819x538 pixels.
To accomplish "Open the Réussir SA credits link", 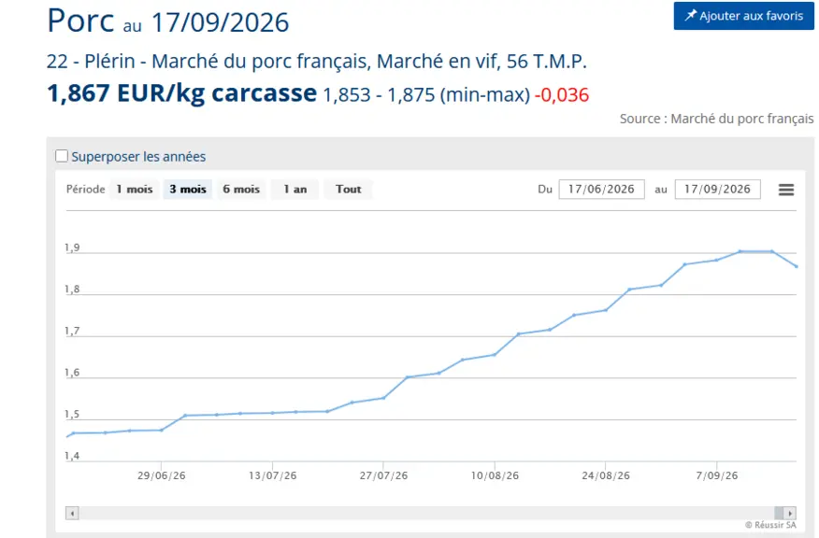I will tap(770, 525).
